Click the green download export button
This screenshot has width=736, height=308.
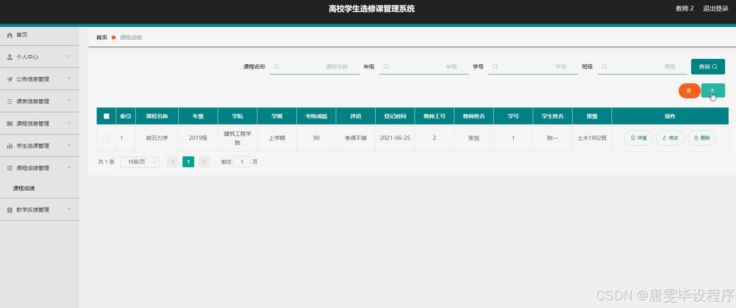point(713,91)
